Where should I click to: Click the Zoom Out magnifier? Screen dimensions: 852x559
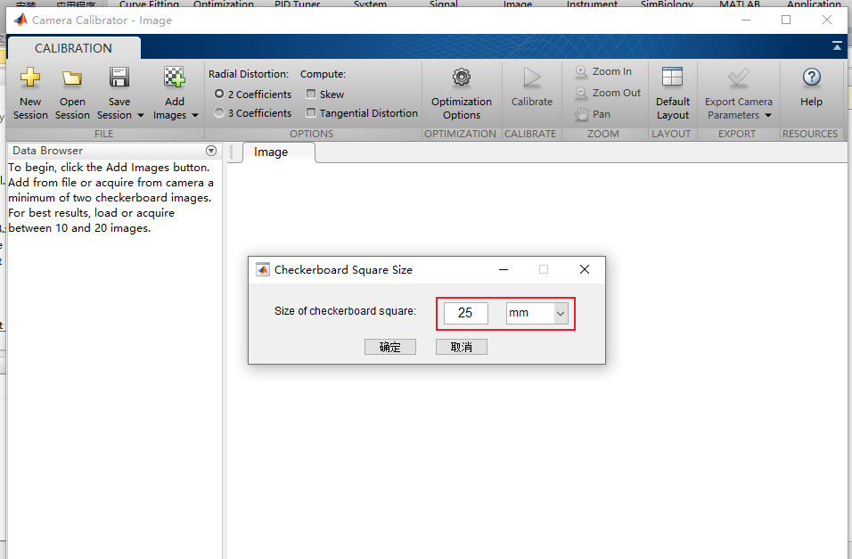click(x=581, y=93)
